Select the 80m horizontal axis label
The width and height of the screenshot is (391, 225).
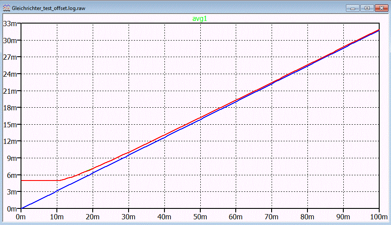click(307, 217)
